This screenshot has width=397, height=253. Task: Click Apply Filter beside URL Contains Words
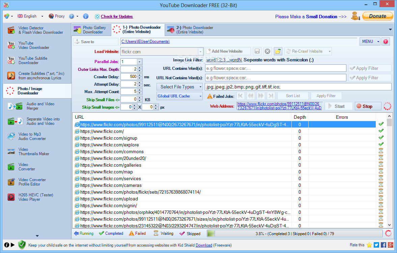tap(370, 68)
